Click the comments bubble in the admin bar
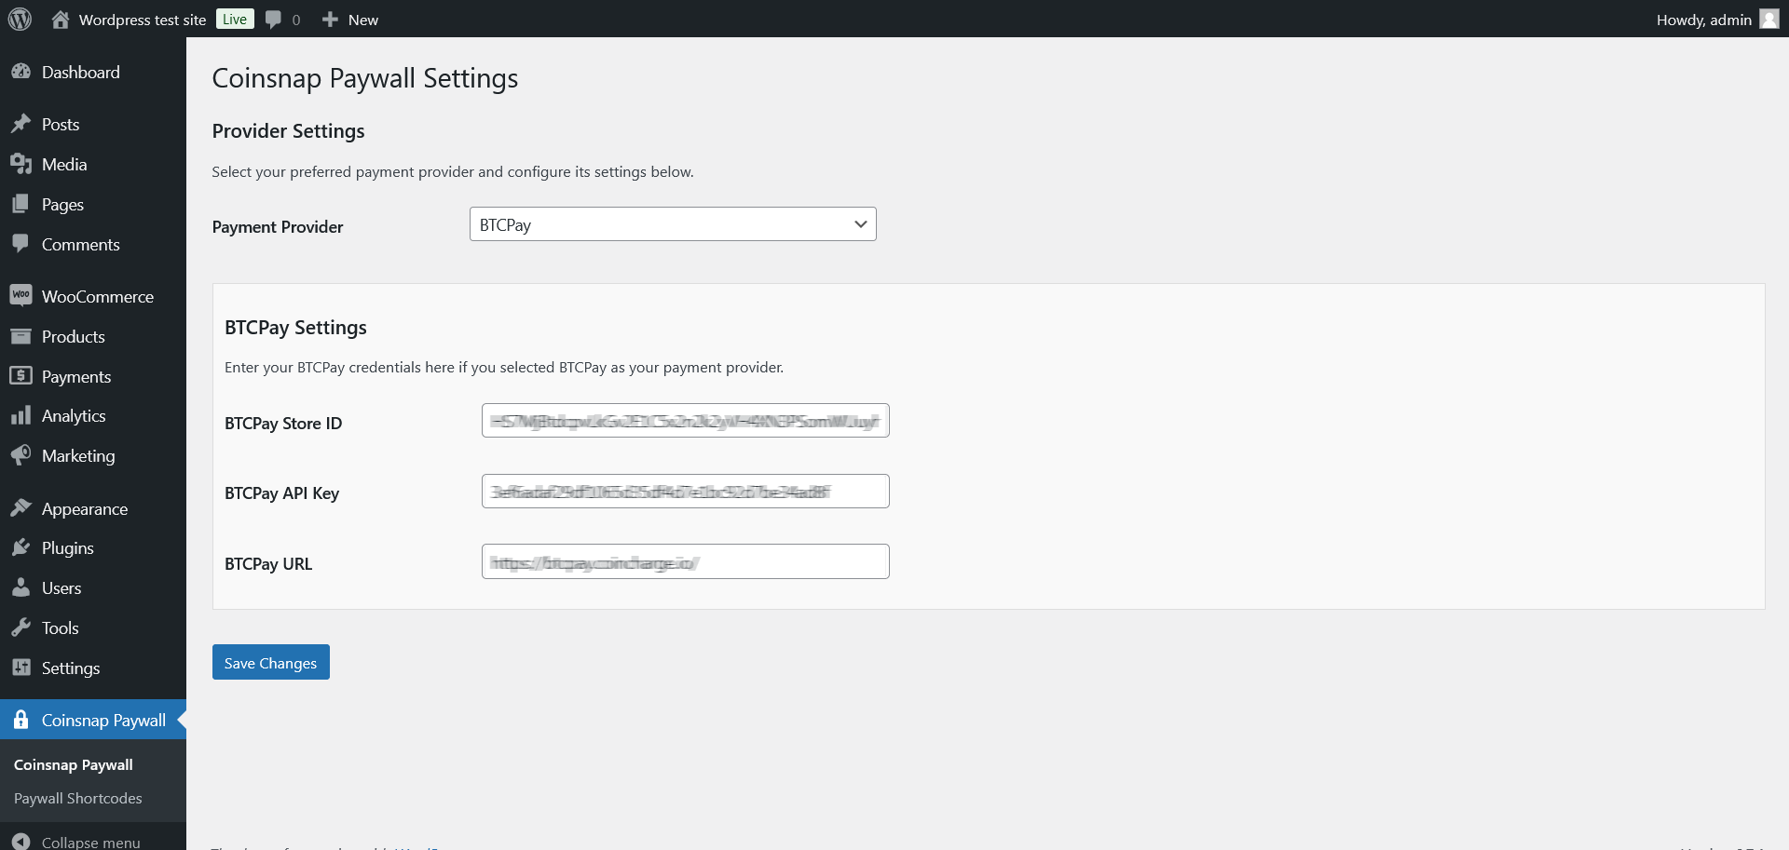This screenshot has height=850, width=1789. [273, 19]
